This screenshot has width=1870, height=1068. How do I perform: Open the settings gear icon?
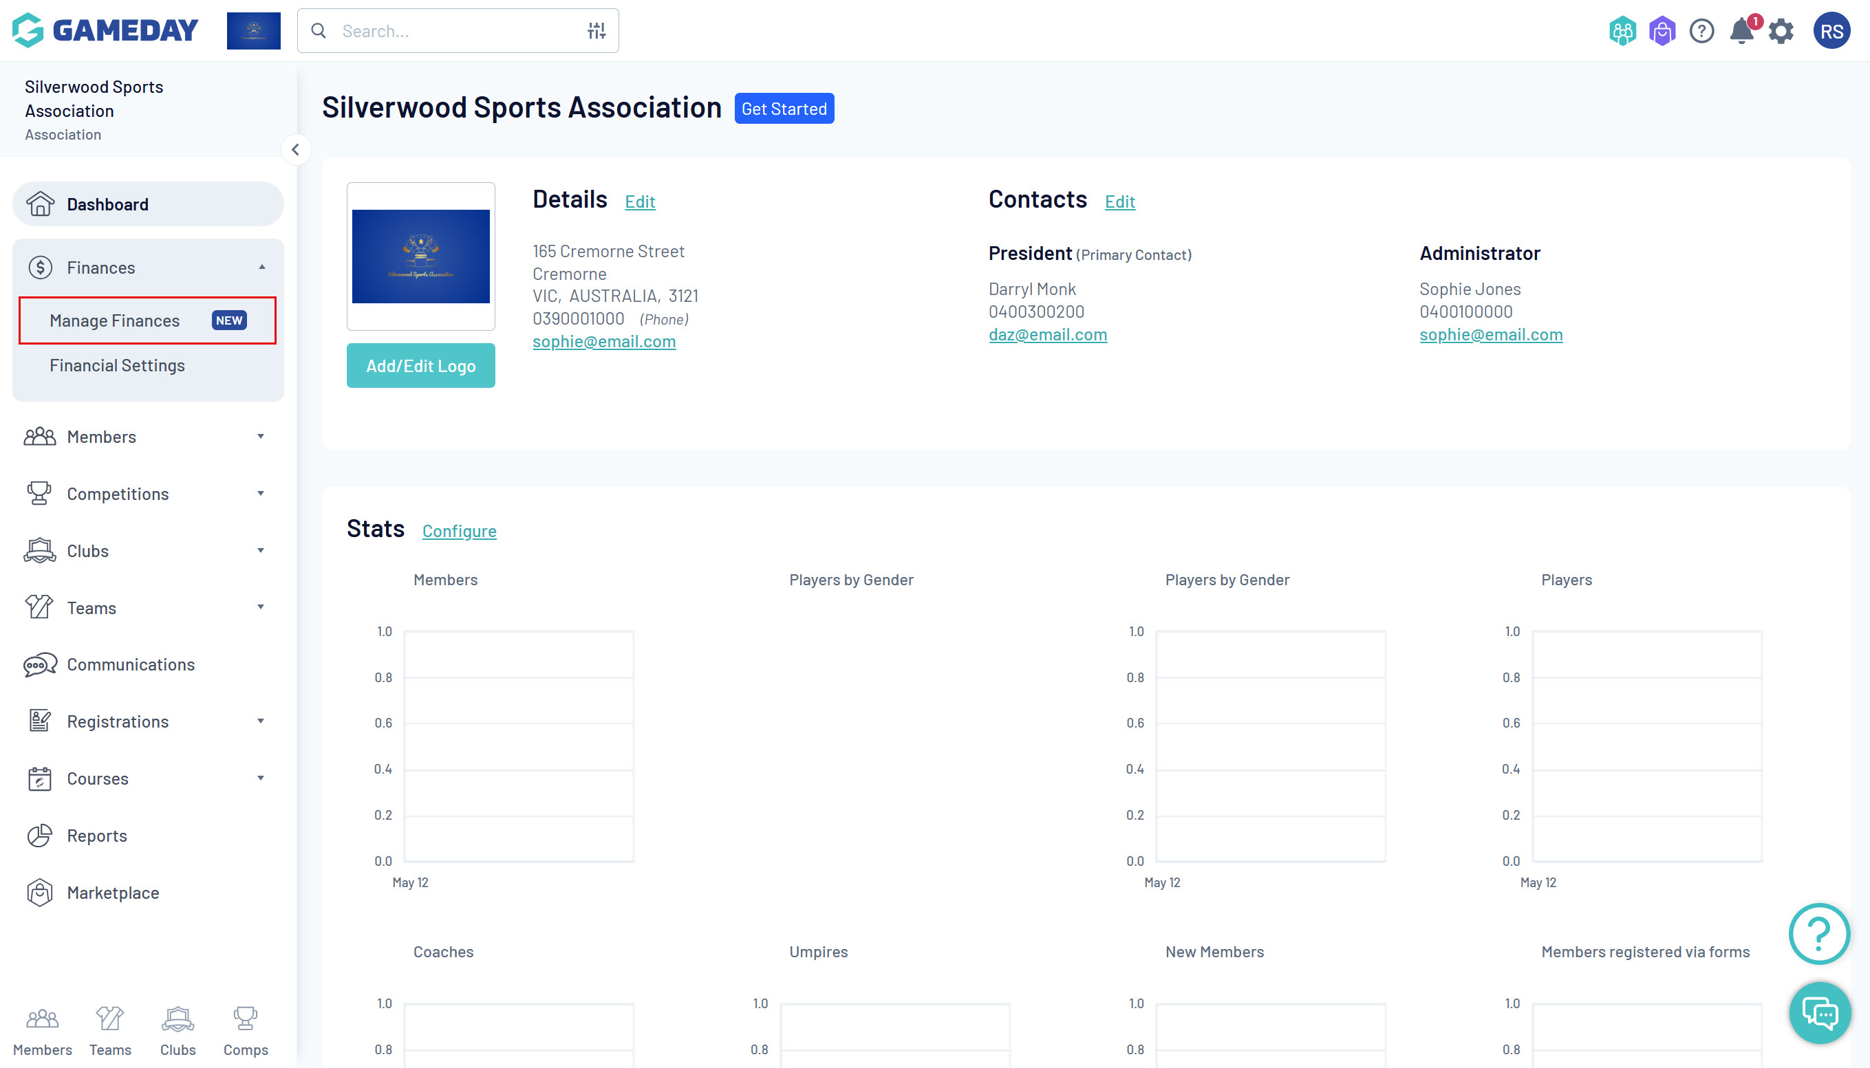click(1781, 32)
